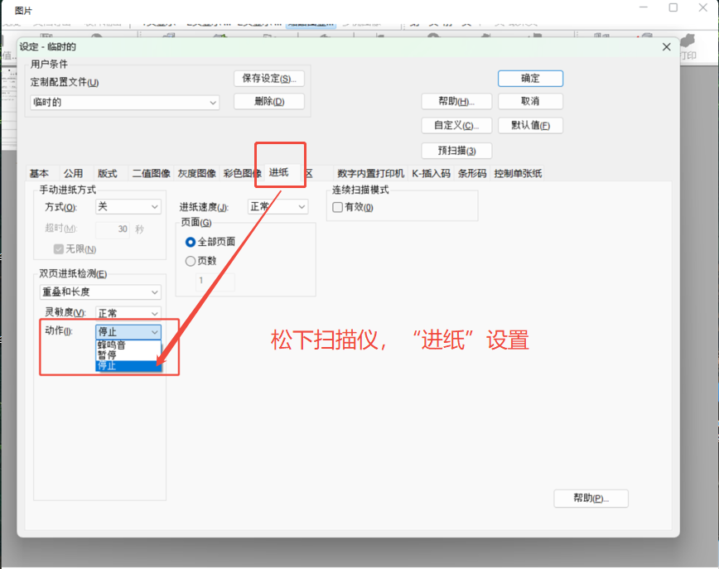Minimize the 图片 viewer window
719x569 pixels.
click(x=644, y=7)
